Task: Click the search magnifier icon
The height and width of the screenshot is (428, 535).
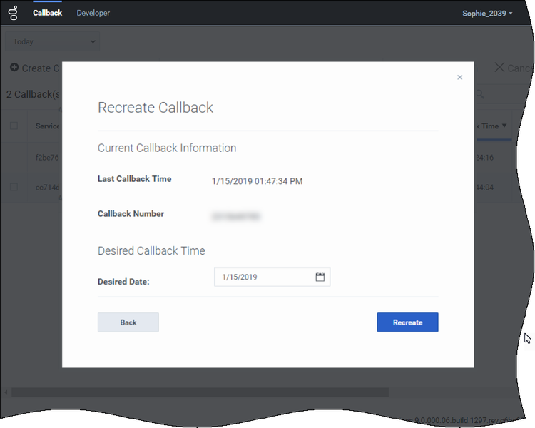Action: [x=481, y=94]
